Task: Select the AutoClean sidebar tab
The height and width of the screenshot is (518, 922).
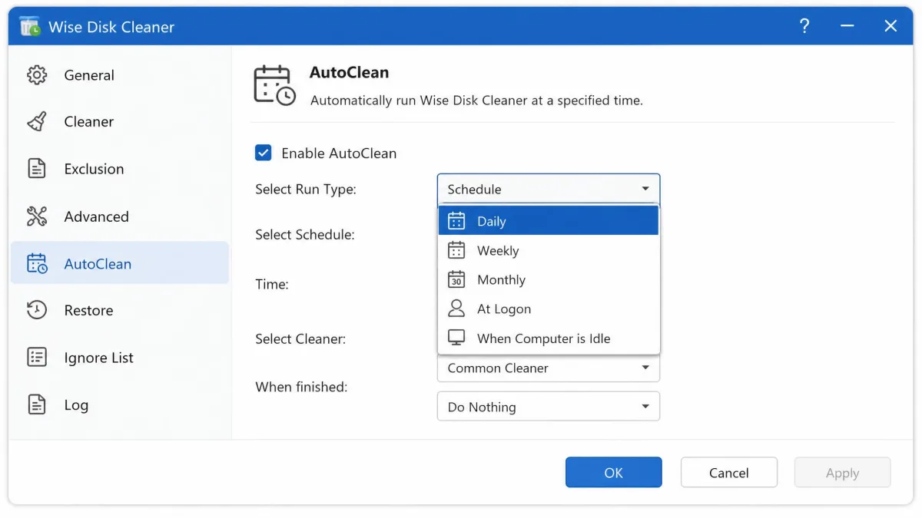Action: (120, 263)
